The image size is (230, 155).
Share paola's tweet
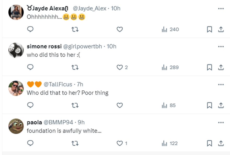pyautogui.click(x=221, y=143)
